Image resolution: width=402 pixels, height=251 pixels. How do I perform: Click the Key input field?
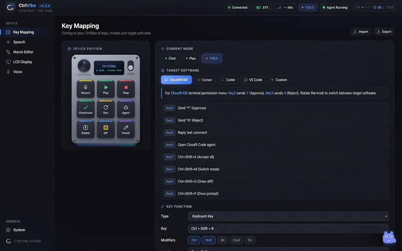coord(288,228)
